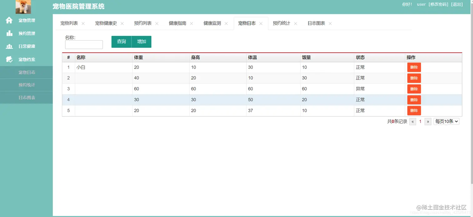Close the 健康指南 tab
The height and width of the screenshot is (217, 473).
click(x=191, y=23)
